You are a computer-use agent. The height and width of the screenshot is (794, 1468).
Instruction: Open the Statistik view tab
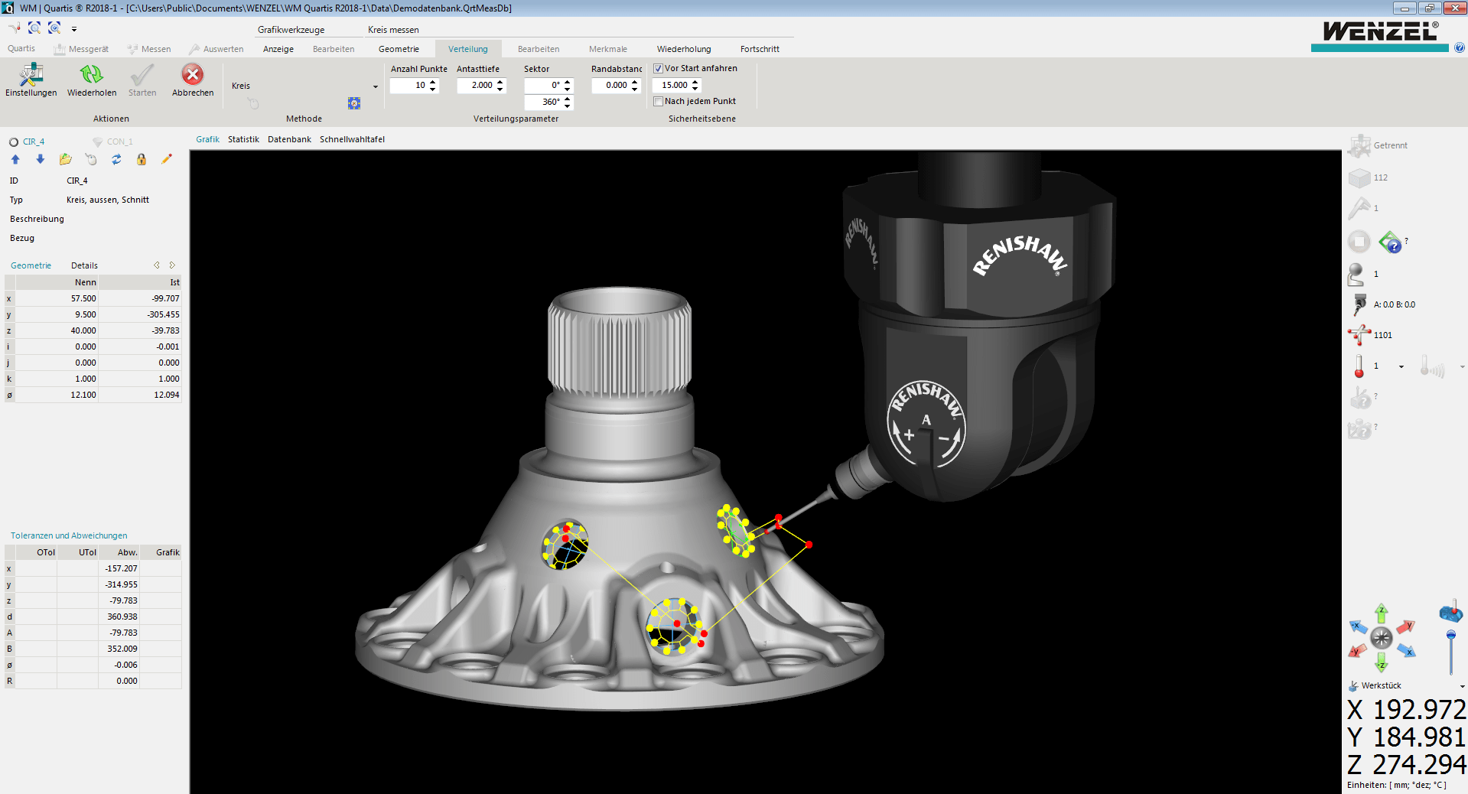(243, 139)
